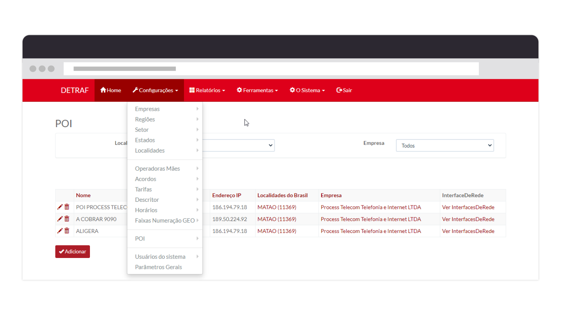This screenshot has width=561, height=315.
Task: Open the Relatórios navbar menu
Action: [207, 90]
